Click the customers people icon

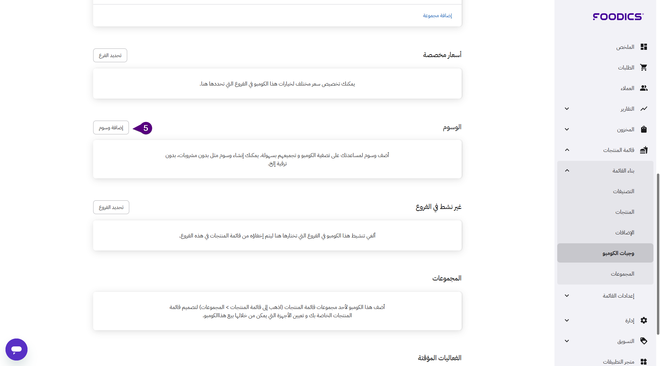pyautogui.click(x=643, y=88)
